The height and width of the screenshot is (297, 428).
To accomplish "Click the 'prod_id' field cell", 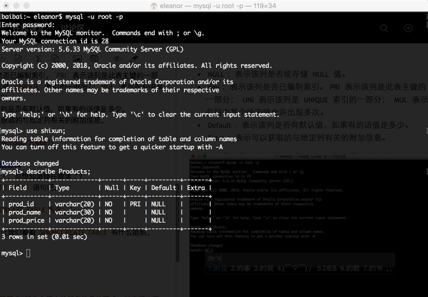I will [21, 204].
